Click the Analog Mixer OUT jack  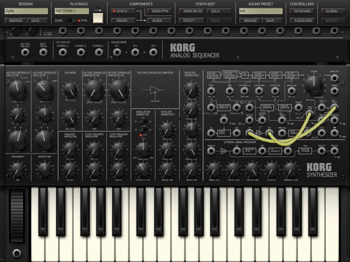click(153, 52)
